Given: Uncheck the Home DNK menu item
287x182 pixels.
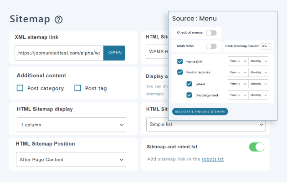Looking at the screenshot, I should point(180,61).
